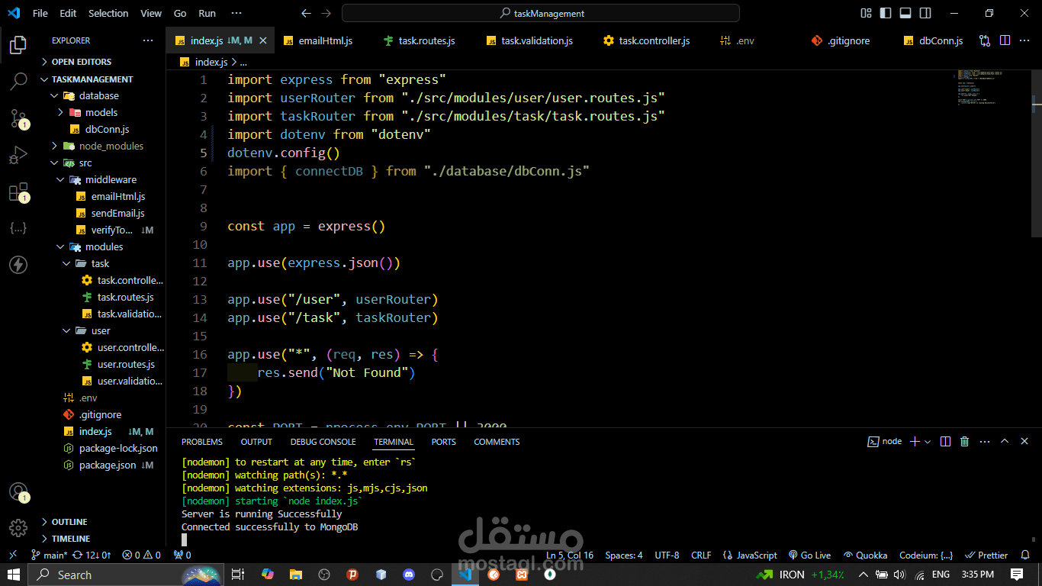Click Quokka in status bar
Image resolution: width=1042 pixels, height=586 pixels.
[x=866, y=555]
